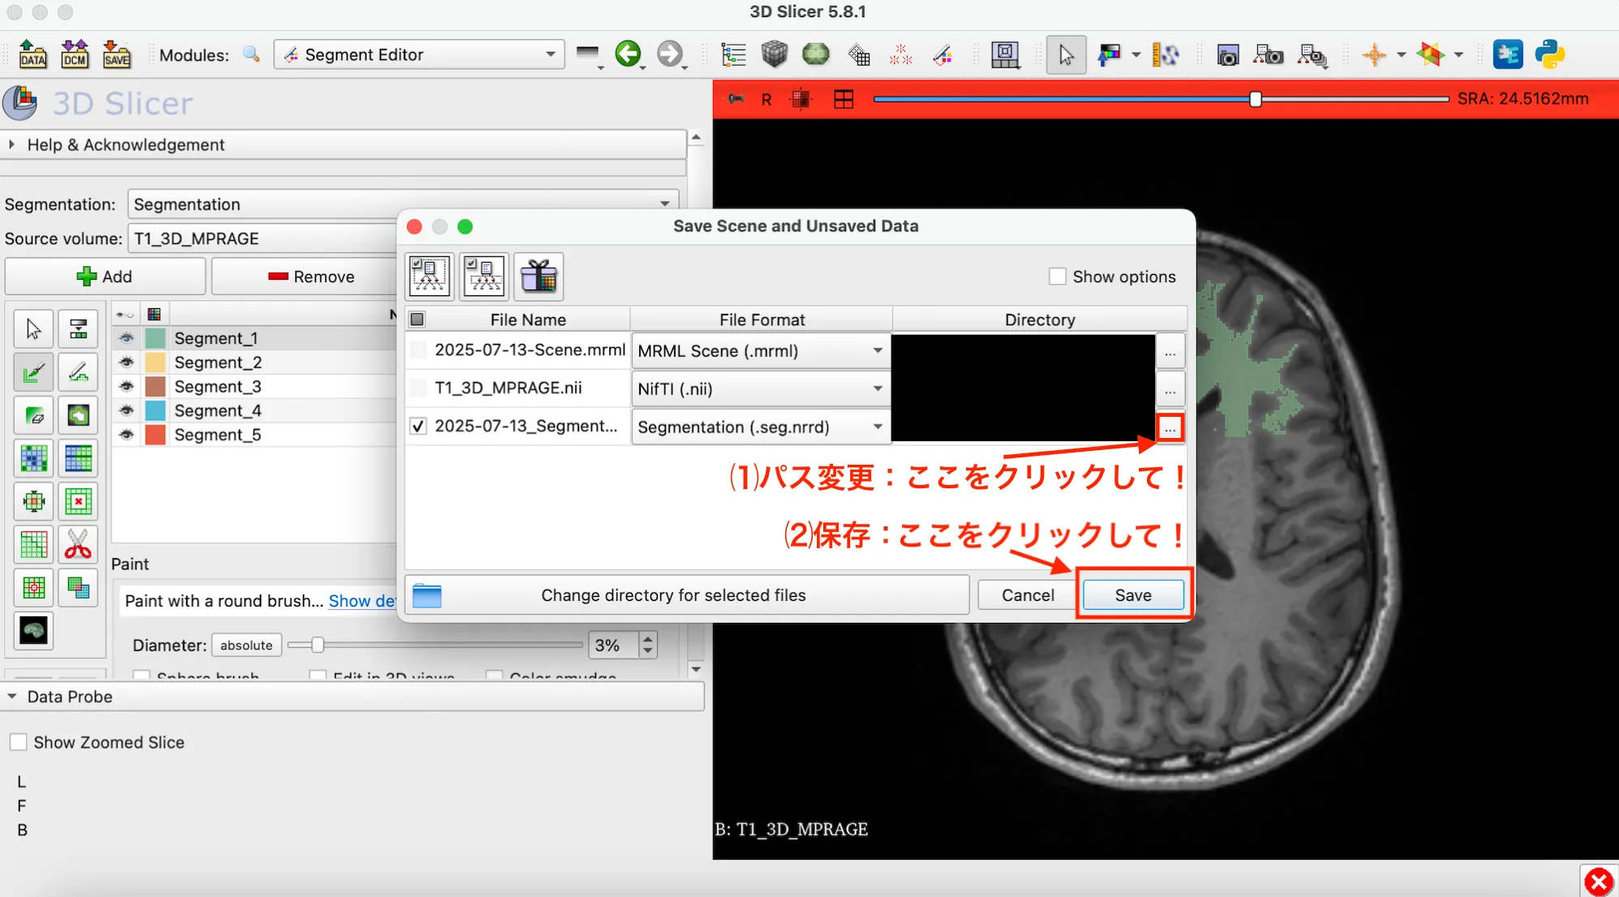Open the Python console
The height and width of the screenshot is (897, 1619).
1551,54
